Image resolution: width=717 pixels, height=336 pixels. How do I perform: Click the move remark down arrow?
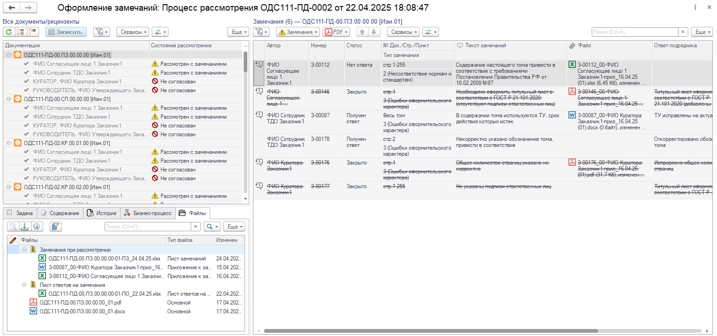tap(374, 32)
